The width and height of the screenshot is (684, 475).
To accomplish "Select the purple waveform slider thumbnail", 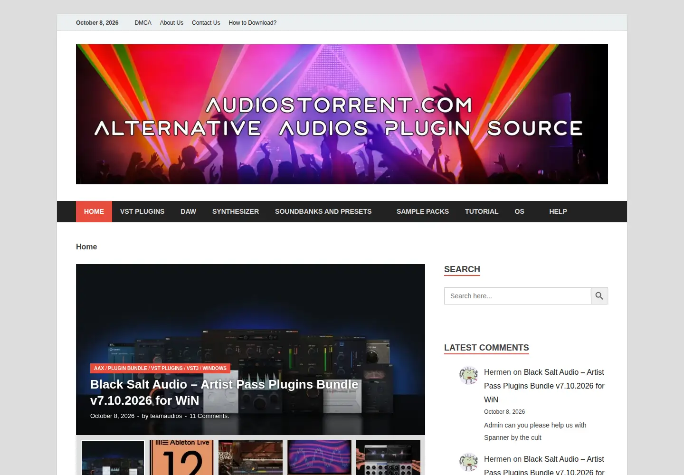I will point(319,457).
